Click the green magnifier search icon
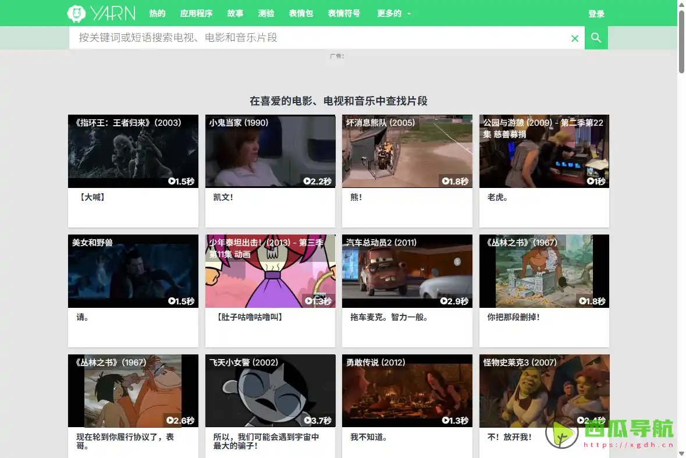Viewport: 686px width, 458px height. pos(596,37)
